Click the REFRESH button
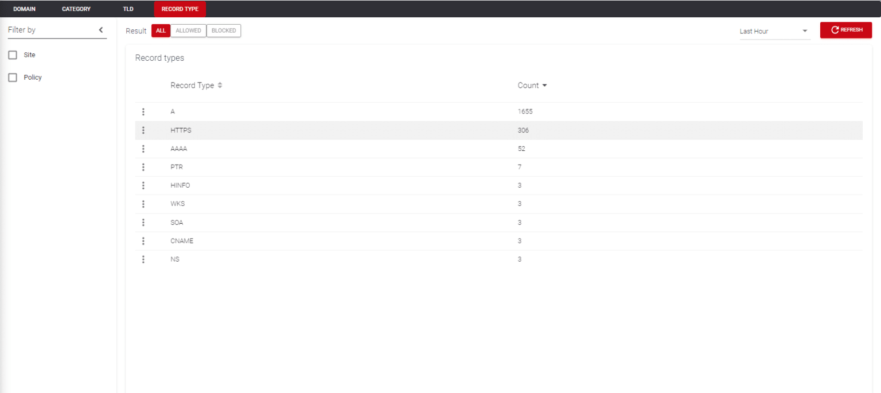Viewport: 881px width, 393px height. (845, 30)
